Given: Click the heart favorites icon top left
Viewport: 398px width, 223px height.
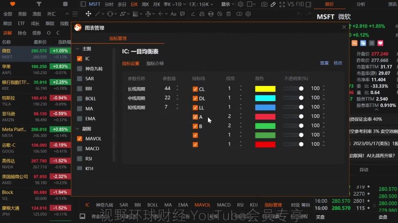Looking at the screenshot, I should 12,4.
